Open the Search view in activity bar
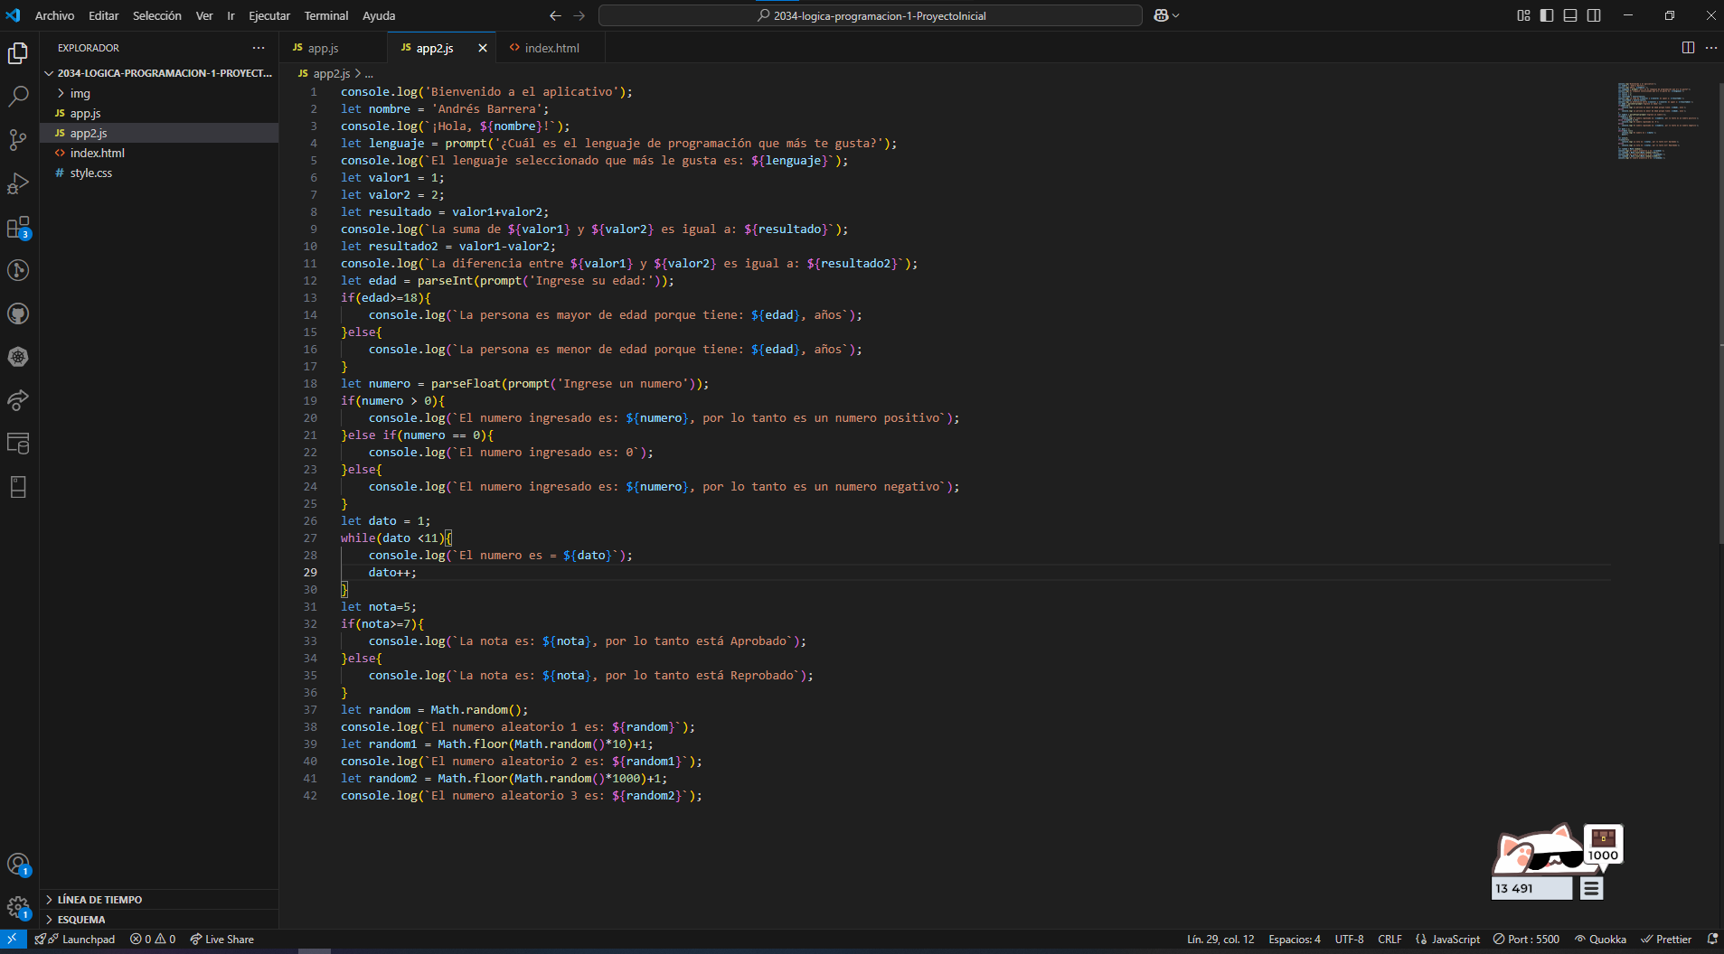Screen dimensions: 1724x954 coord(18,96)
